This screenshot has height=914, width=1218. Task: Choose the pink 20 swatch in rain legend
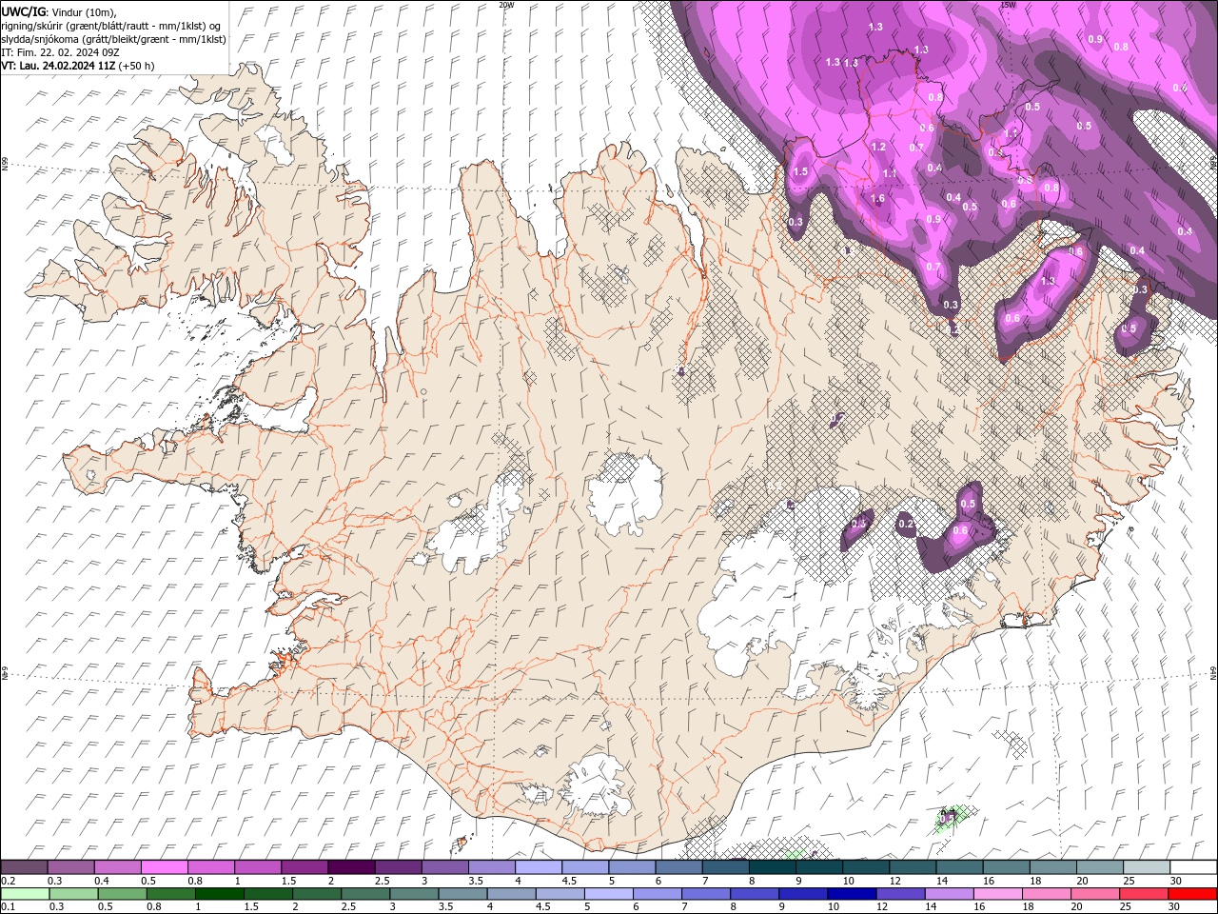pos(1096,894)
